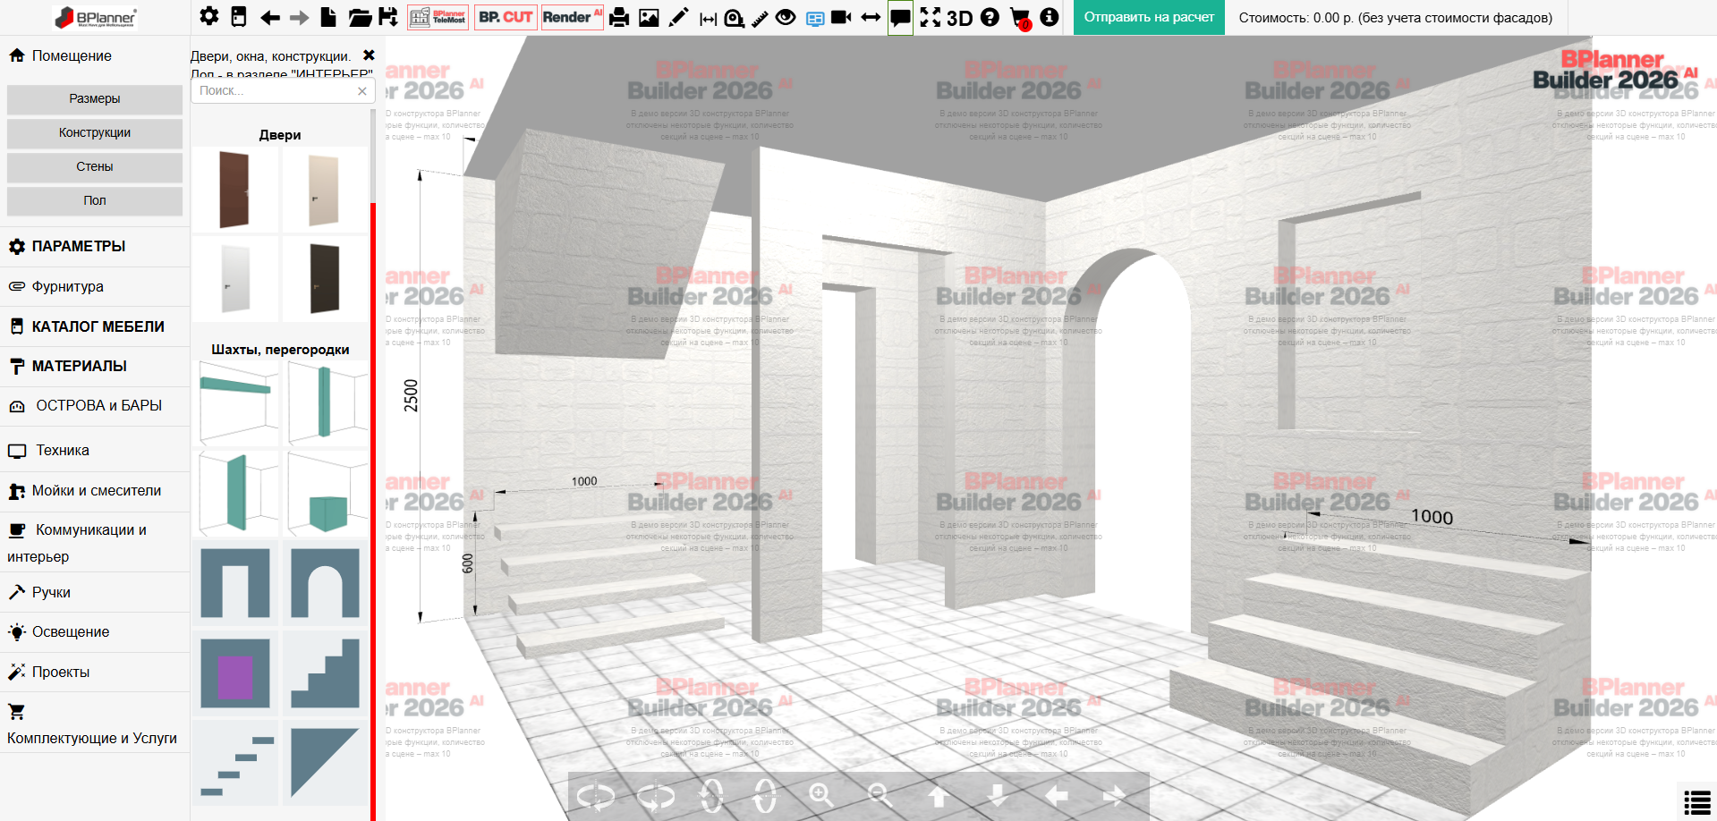
Task: Start Render AI
Action: [x=573, y=17]
